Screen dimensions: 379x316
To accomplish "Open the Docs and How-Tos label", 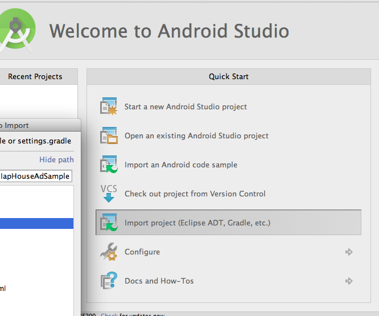I will 159,281.
